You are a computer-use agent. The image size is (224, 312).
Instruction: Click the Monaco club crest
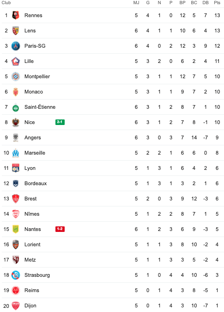pos(16,92)
